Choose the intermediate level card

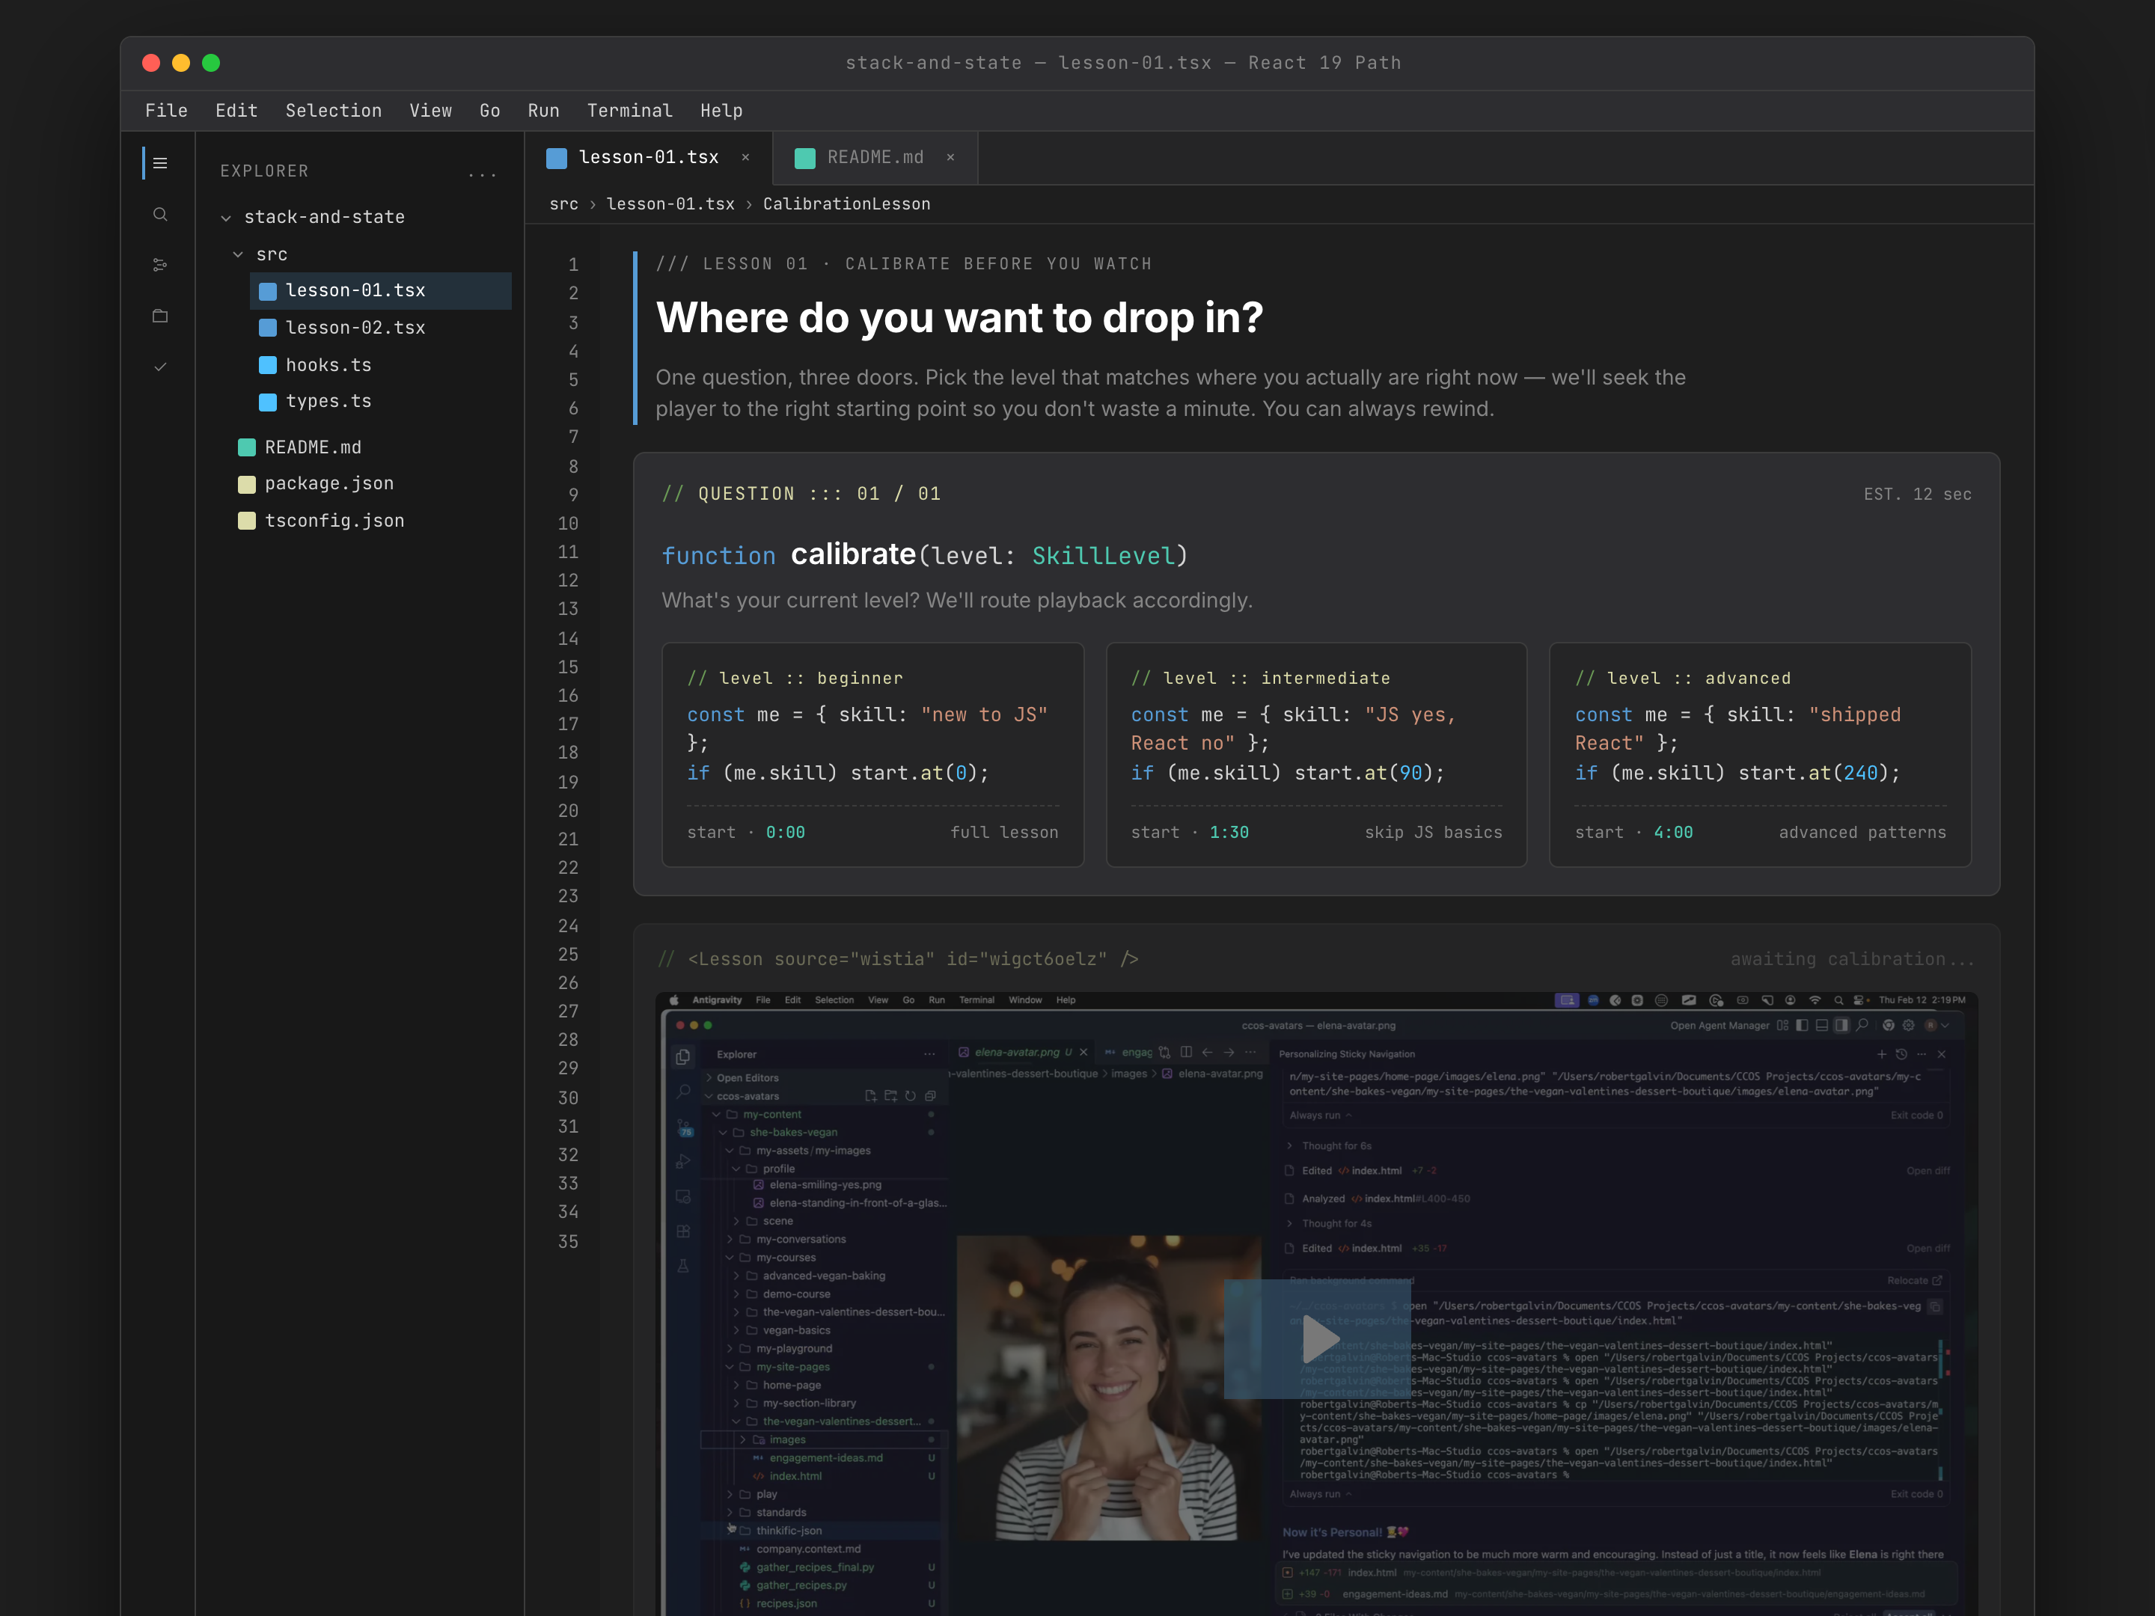tap(1316, 755)
